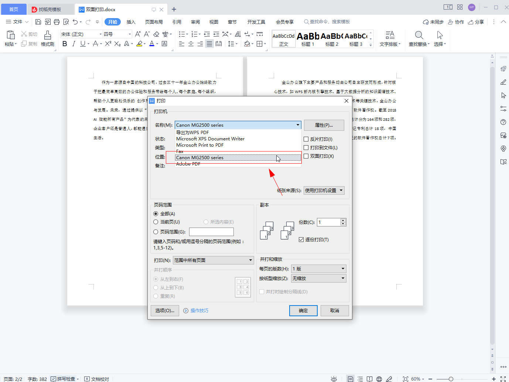Image resolution: width=509 pixels, height=382 pixels.
Task: Click the Print icon in quick toolbar
Action: click(57, 22)
